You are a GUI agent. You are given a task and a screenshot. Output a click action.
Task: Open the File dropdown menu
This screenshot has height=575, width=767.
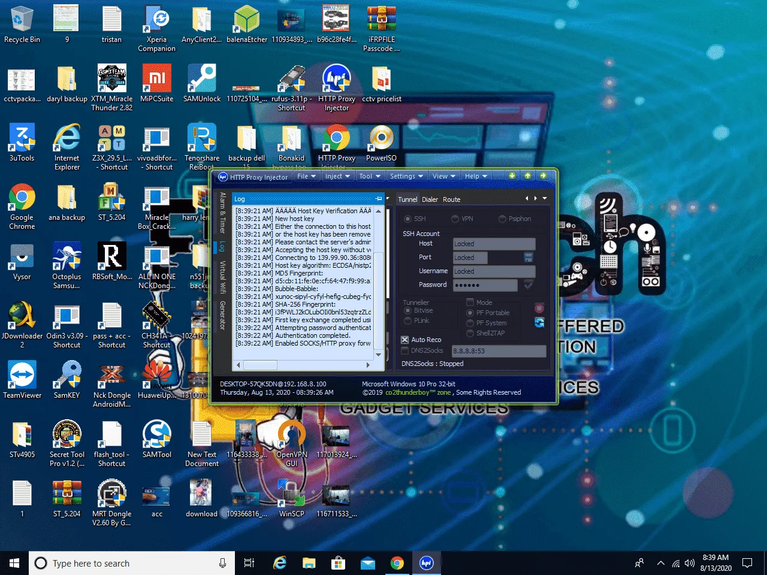click(x=306, y=176)
